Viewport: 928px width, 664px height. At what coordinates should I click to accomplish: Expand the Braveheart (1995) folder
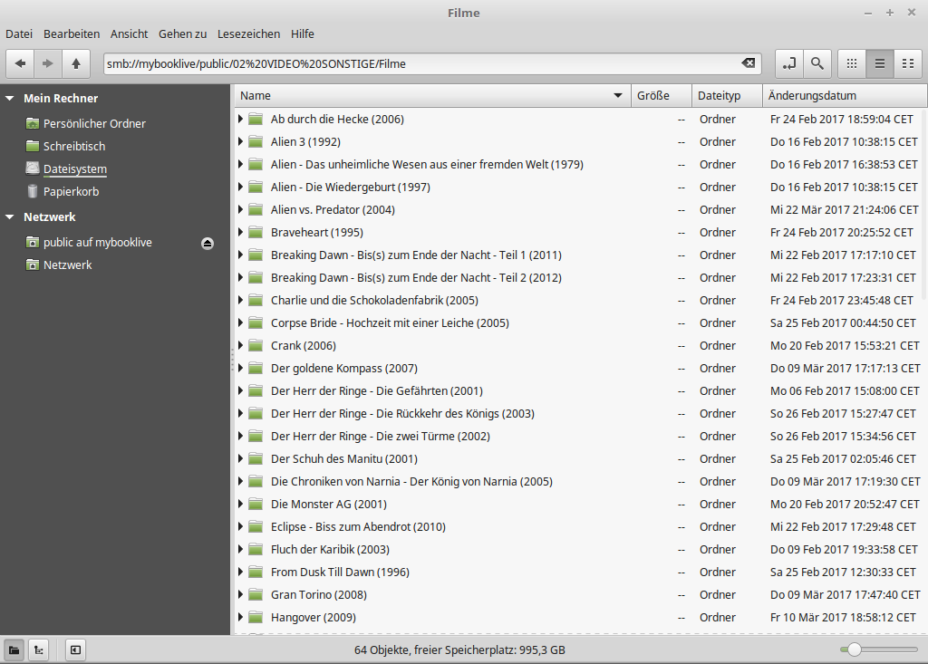[241, 232]
